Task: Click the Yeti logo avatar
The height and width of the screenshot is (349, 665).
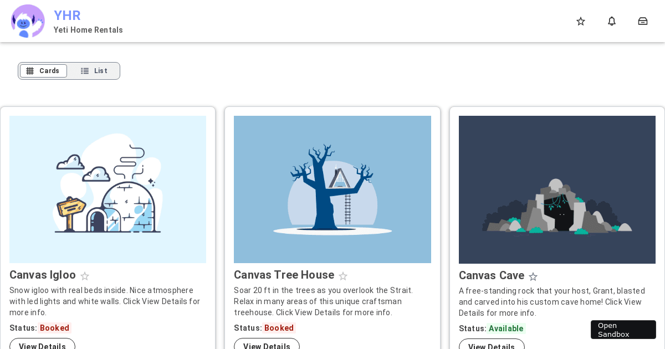Action: [28, 21]
